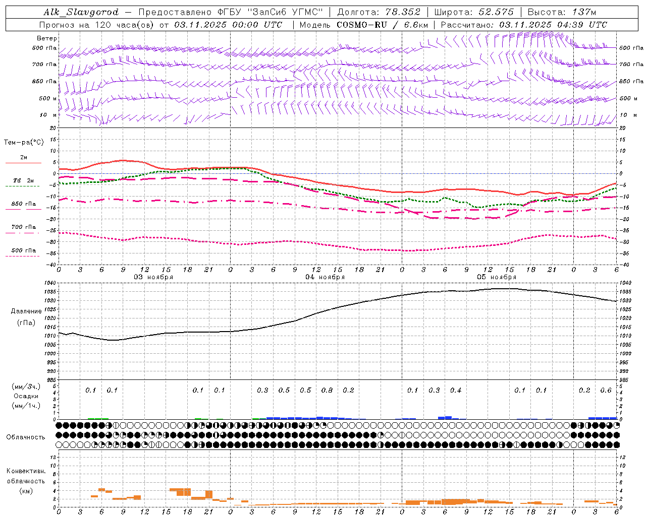Image resolution: width=646 pixels, height=516 pixels.
Task: Click the forecast start time "03.11.2025 00:00 UTC"
Action: click(229, 25)
